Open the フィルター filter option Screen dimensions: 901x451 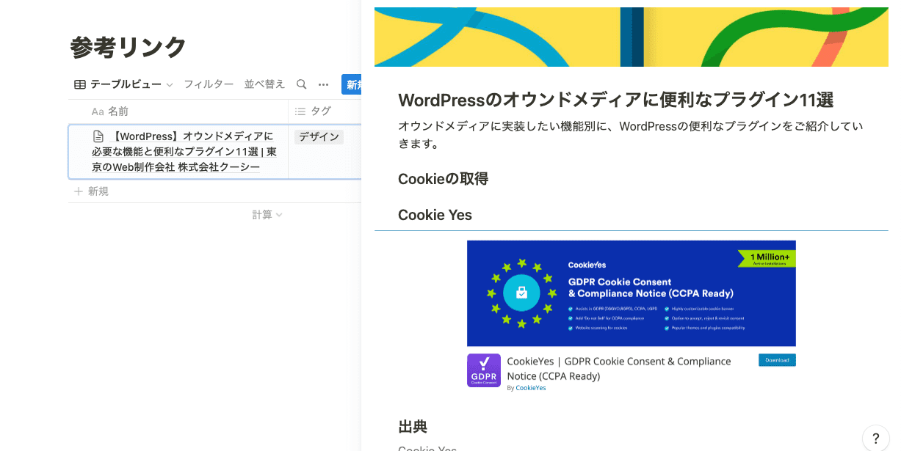click(x=209, y=84)
